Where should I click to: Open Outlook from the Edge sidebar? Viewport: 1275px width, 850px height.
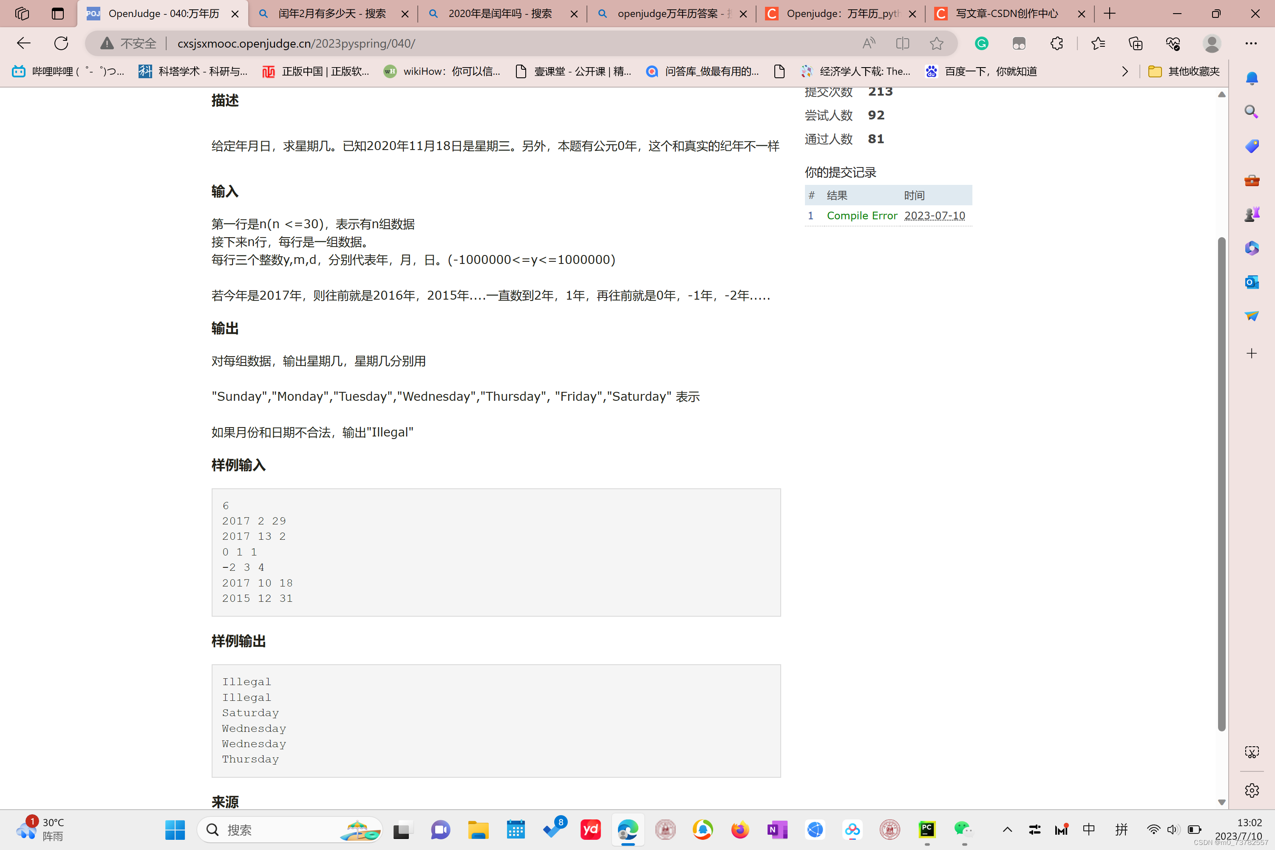tap(1251, 282)
